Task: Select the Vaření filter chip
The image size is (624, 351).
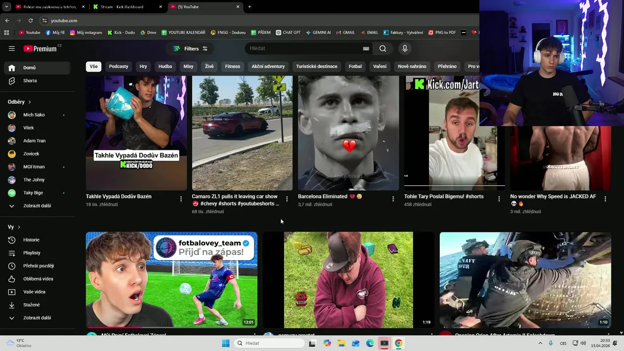Action: pos(380,66)
